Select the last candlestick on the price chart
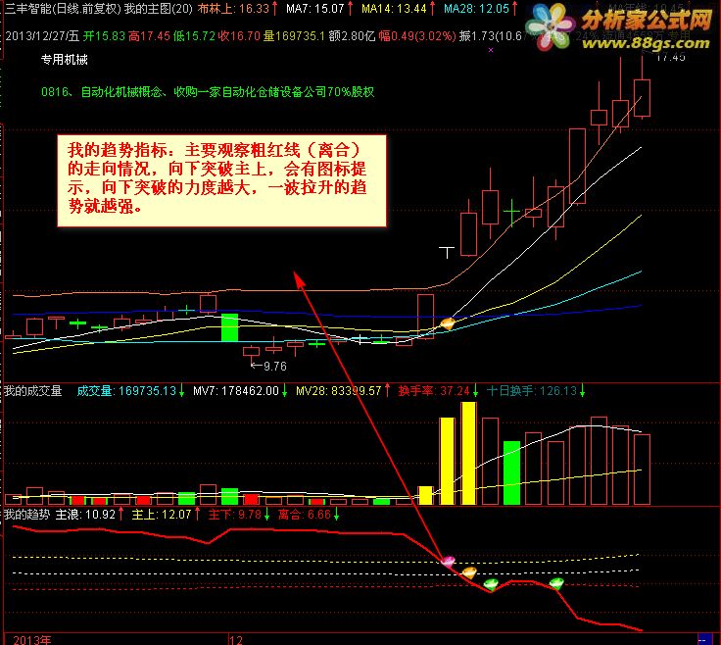Screen dimensions: 721x645 coord(642,87)
